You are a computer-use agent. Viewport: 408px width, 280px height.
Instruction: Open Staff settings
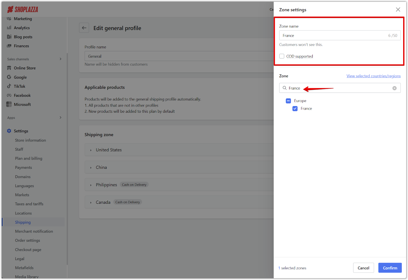click(x=19, y=149)
